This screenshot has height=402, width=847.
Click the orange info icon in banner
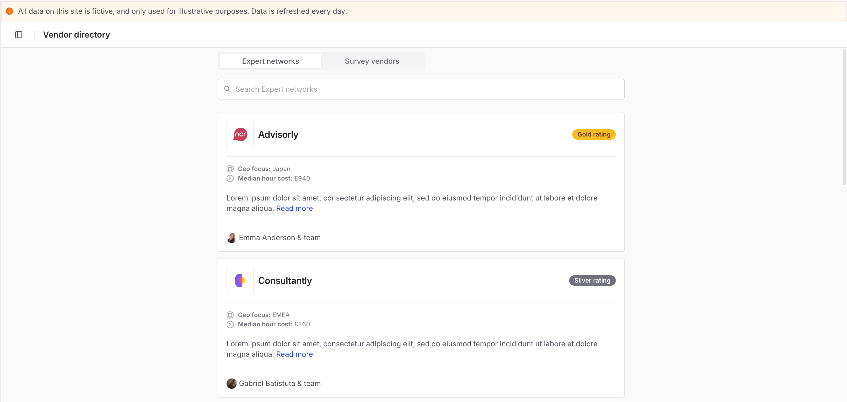click(10, 11)
